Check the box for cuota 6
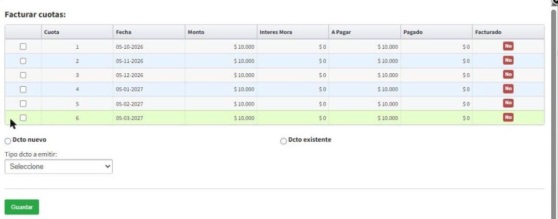Viewport: 558px width, 219px height. (23, 117)
